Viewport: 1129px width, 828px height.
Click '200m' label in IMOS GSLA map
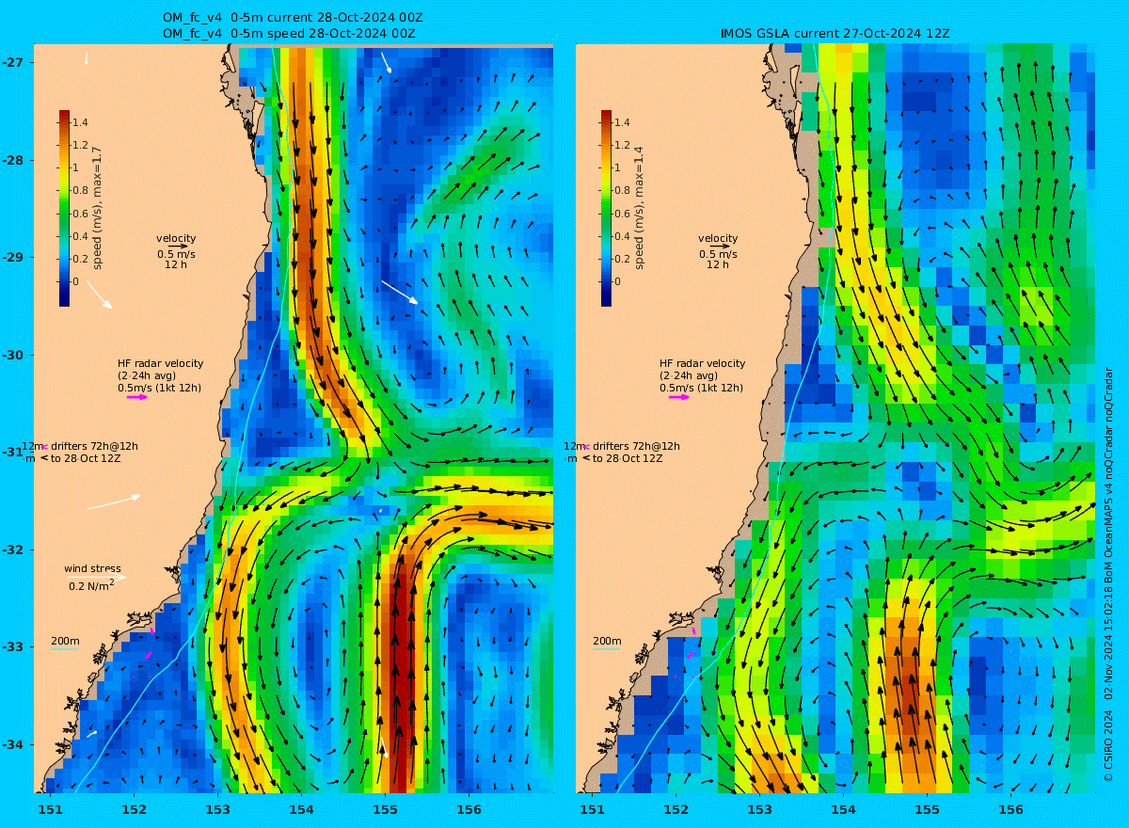607,641
